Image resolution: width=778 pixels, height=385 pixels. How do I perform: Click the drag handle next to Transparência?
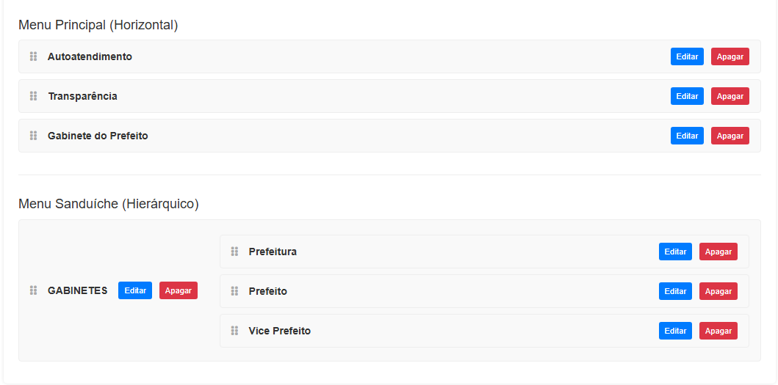[33, 96]
